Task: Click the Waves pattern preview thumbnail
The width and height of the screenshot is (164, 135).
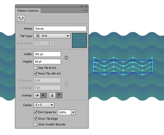Action: 79,40
